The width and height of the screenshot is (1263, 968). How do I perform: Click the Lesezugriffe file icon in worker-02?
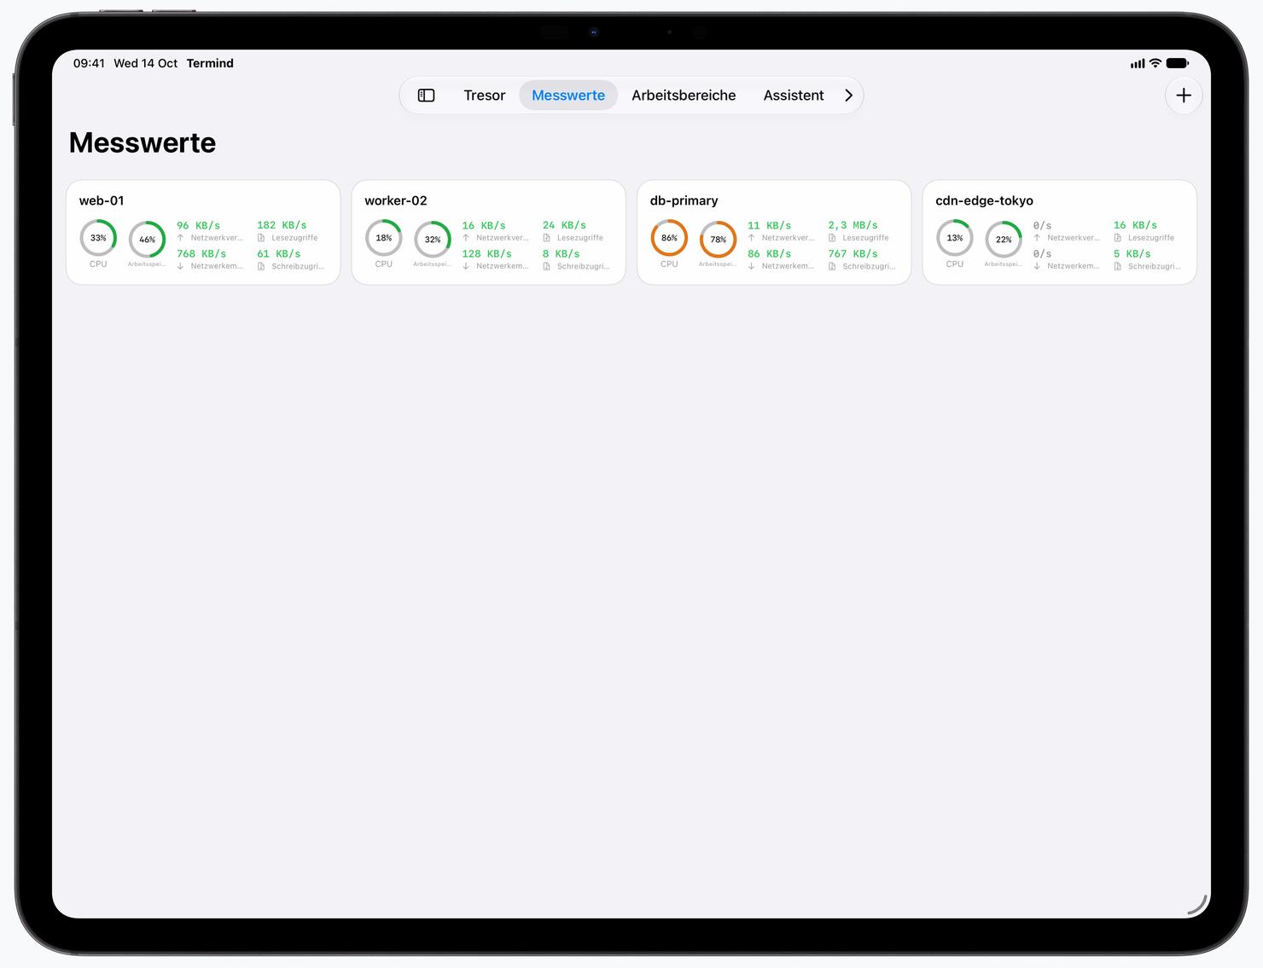(546, 238)
